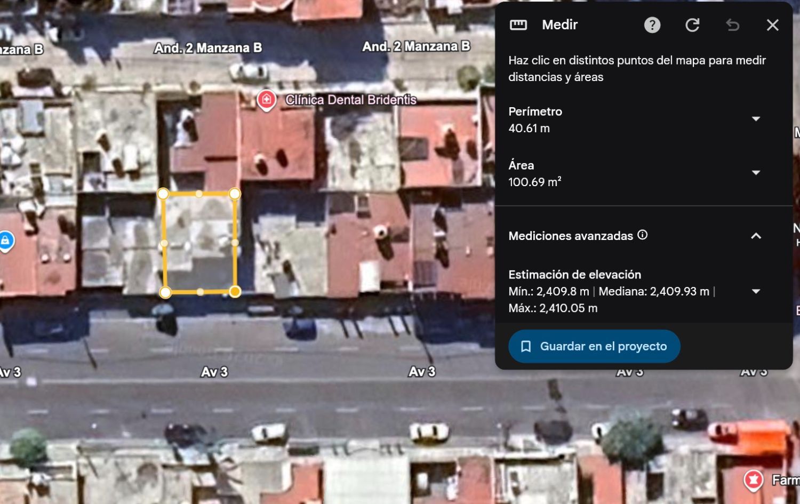Open the elevation estimate units dropdown
Image resolution: width=800 pixels, height=504 pixels.
pyautogui.click(x=756, y=291)
